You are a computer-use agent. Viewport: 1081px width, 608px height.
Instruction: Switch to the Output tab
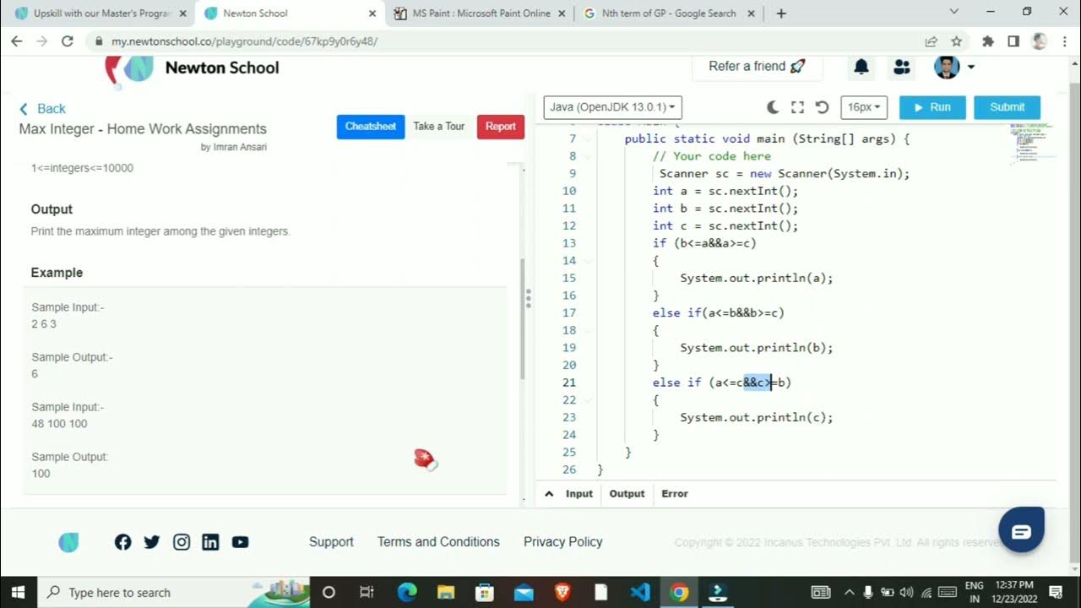[627, 494]
